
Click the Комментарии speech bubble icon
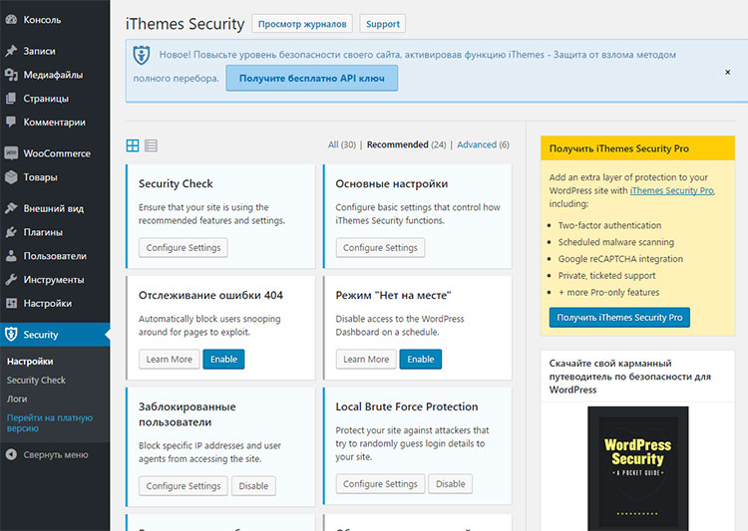point(11,122)
